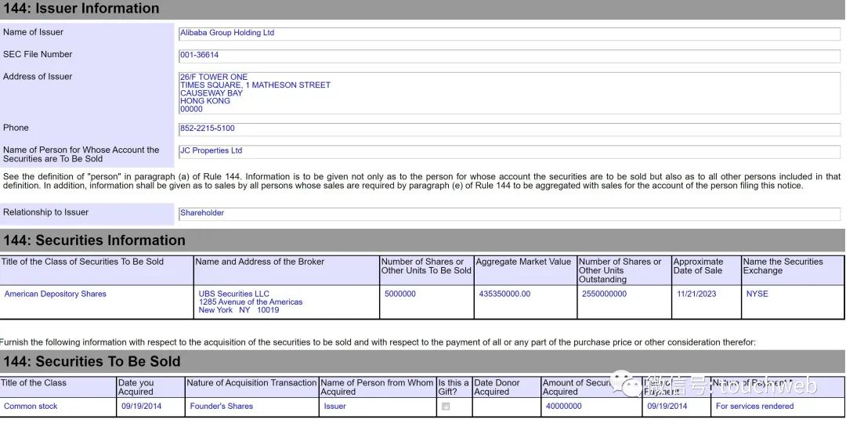Image resolution: width=846 pixels, height=423 pixels.
Task: Click the 'Aggregate Market Value' column header
Action: [x=526, y=270]
